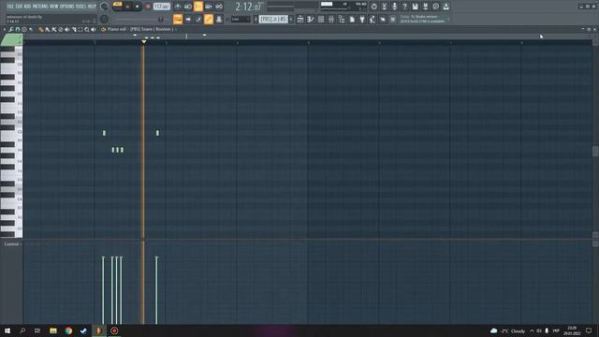Open the Channel rack view icon

[x=321, y=19]
